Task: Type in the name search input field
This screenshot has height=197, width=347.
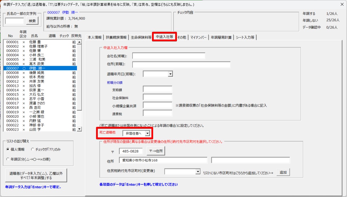Action: (x=15, y=21)
